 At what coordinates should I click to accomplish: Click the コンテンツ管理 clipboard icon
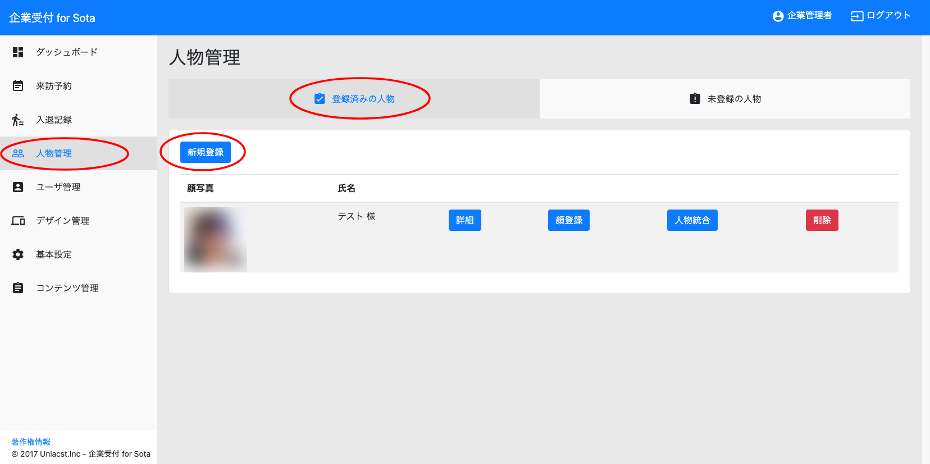[18, 288]
